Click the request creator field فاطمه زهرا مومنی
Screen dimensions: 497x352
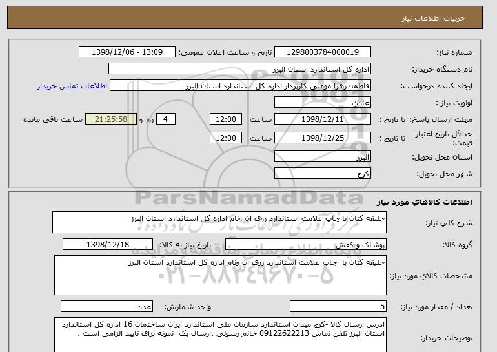(240, 86)
